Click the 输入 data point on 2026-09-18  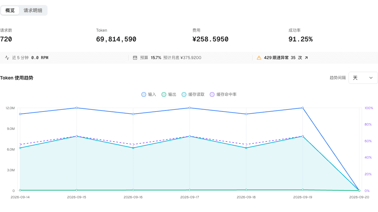tap(246, 114)
